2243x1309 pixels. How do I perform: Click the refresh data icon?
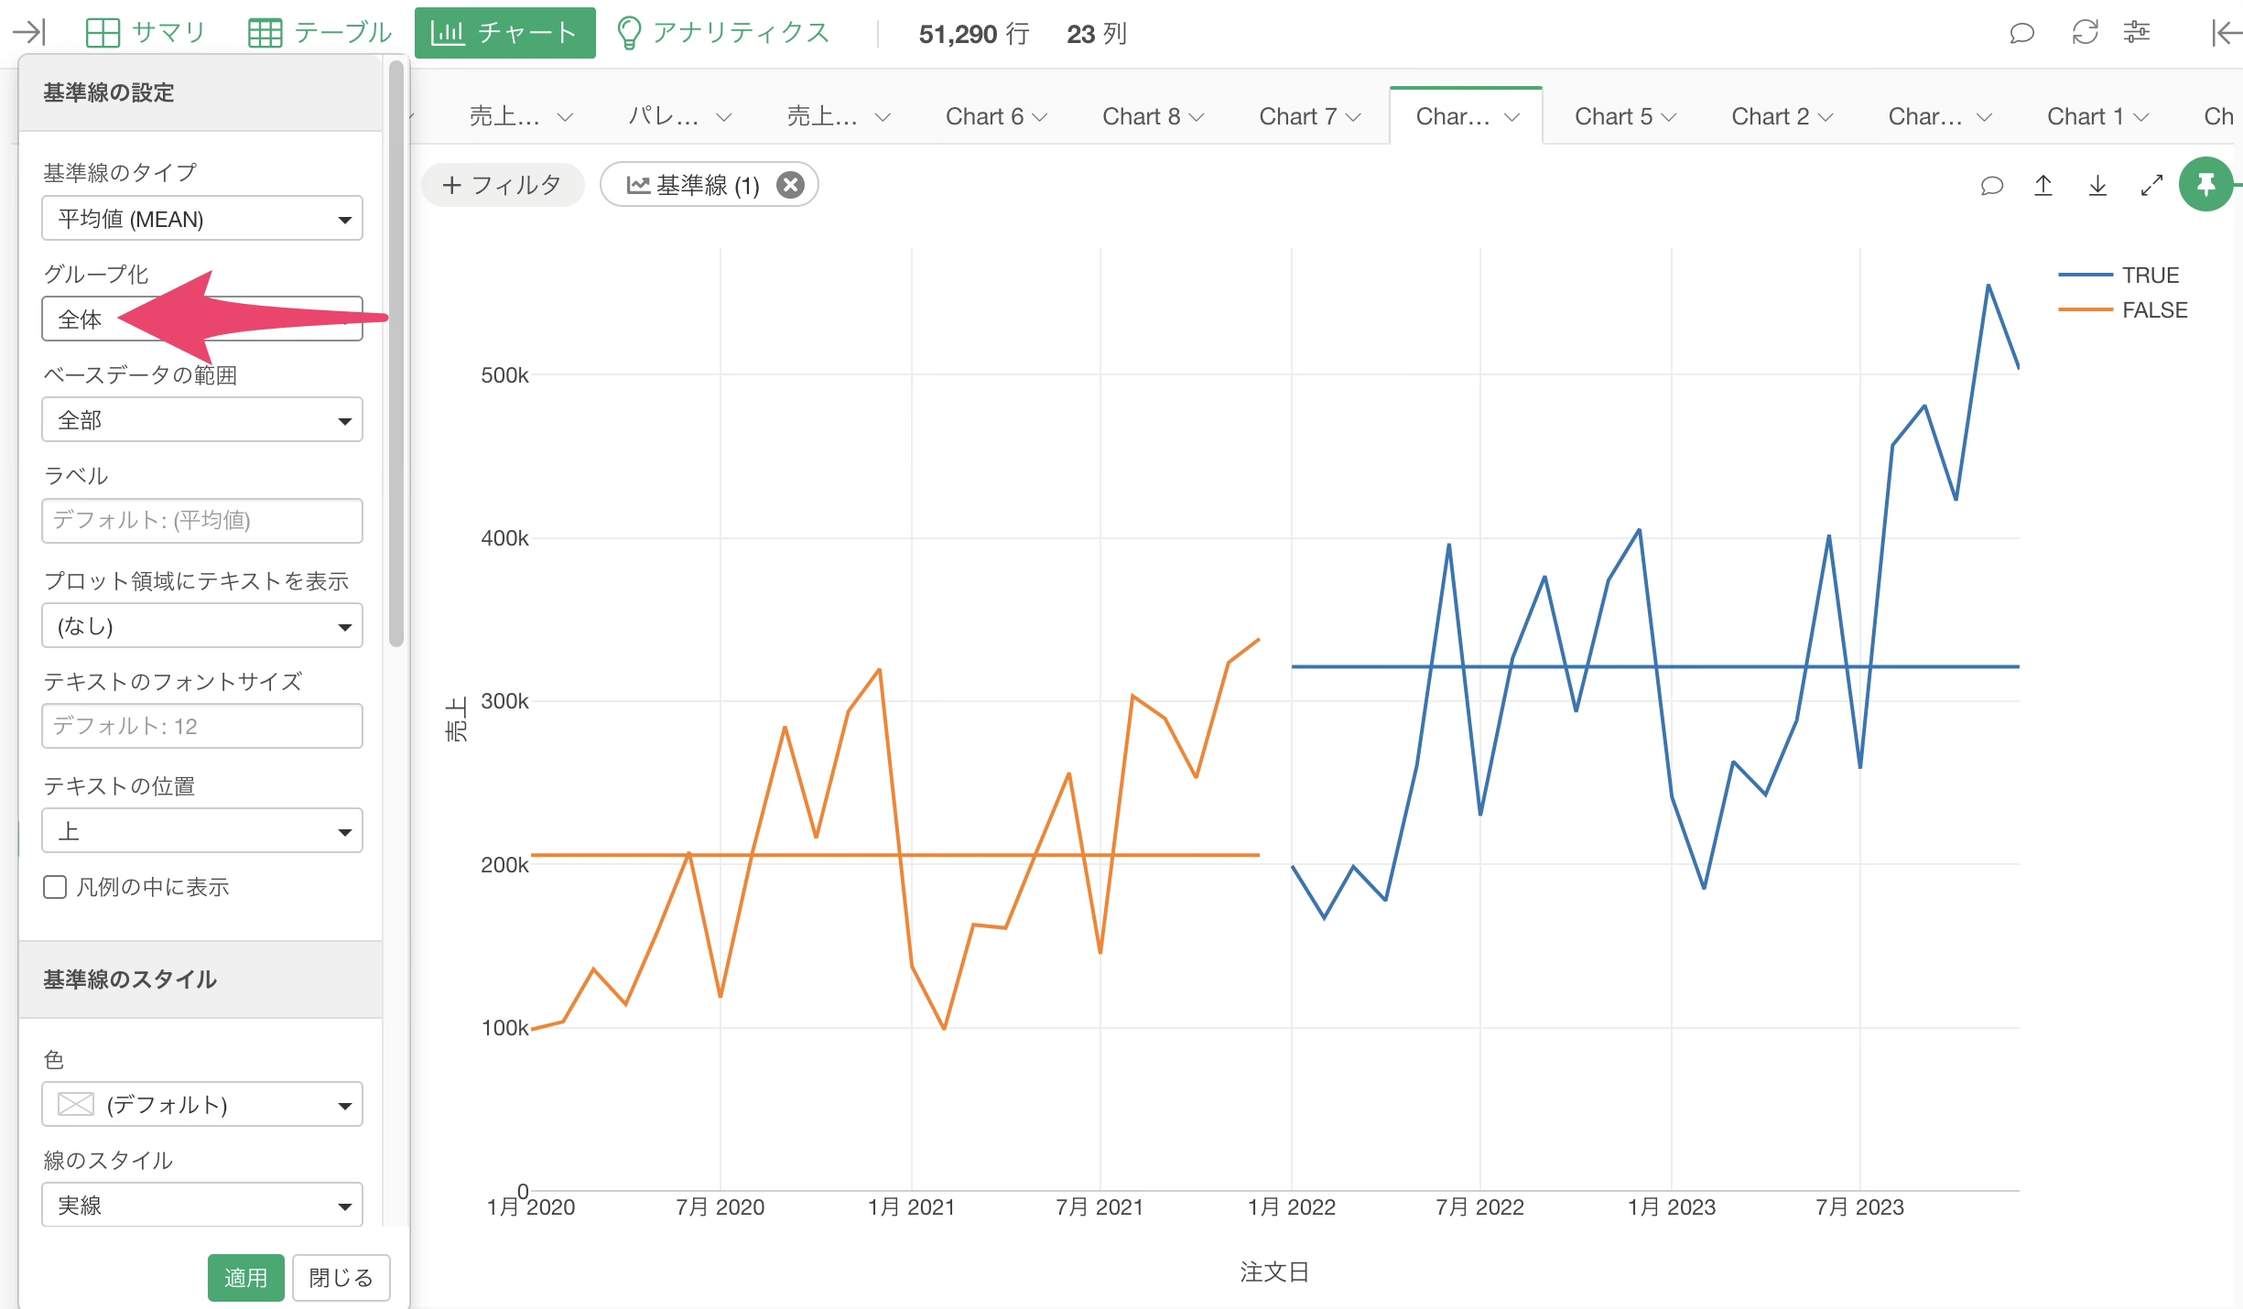2085,33
